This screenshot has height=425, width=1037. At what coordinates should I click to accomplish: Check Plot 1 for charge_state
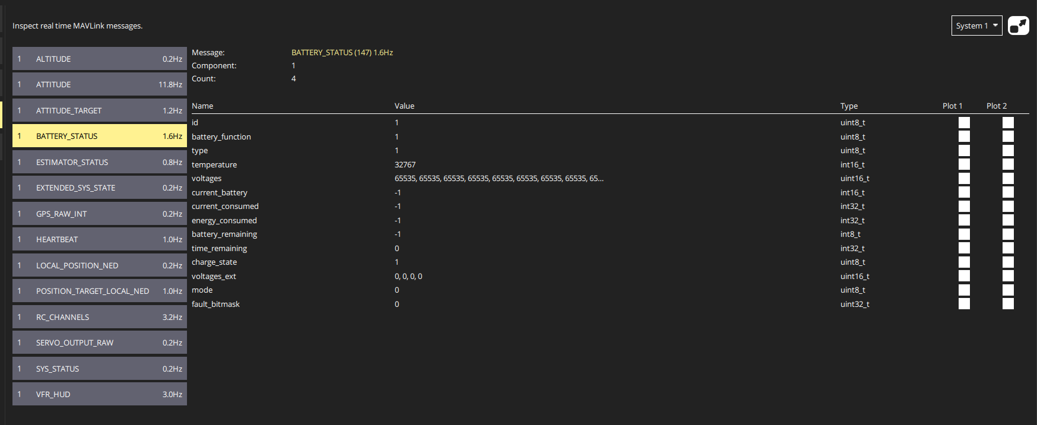click(964, 262)
